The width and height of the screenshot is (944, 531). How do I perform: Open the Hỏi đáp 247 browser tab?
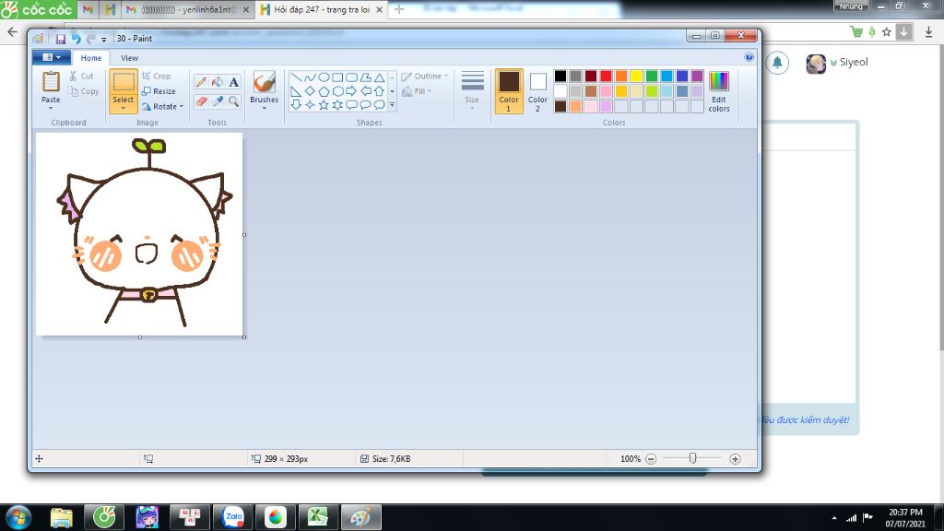[322, 9]
